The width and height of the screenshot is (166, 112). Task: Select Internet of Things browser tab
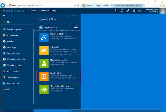[98, 6]
